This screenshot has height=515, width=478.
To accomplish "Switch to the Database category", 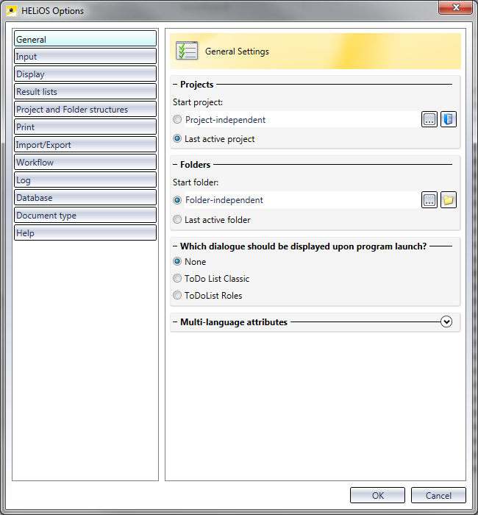I will (85, 198).
